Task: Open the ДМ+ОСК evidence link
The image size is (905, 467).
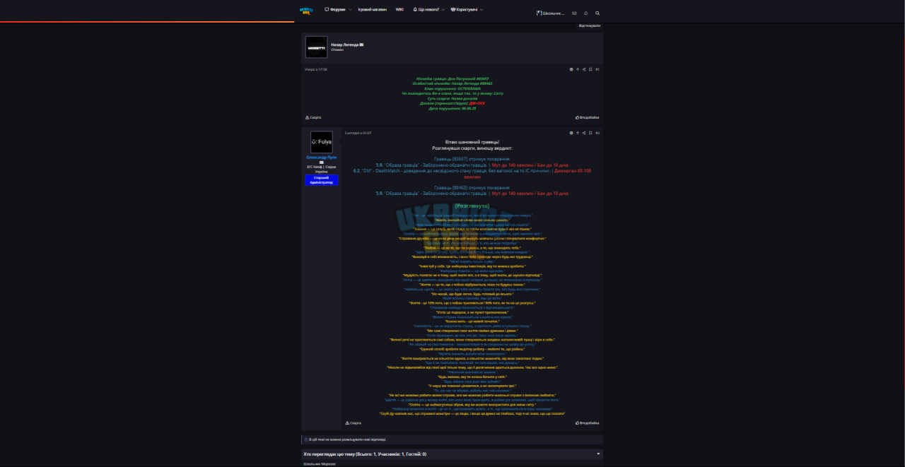Action: pos(477,103)
